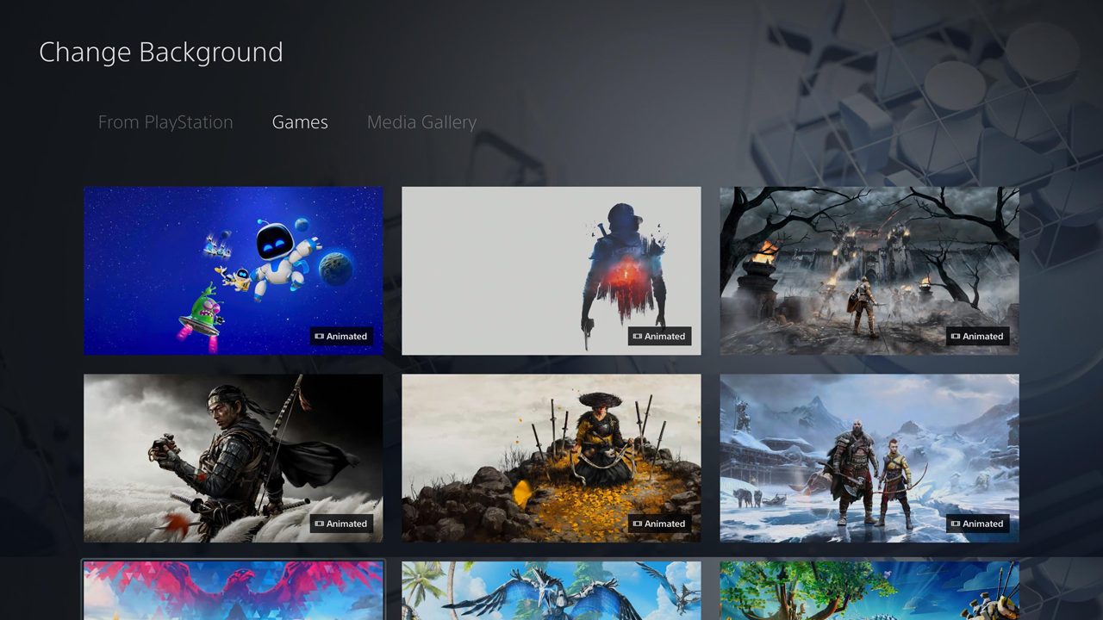Click the Animated badge on Kratos snowy thumbnail

point(977,524)
